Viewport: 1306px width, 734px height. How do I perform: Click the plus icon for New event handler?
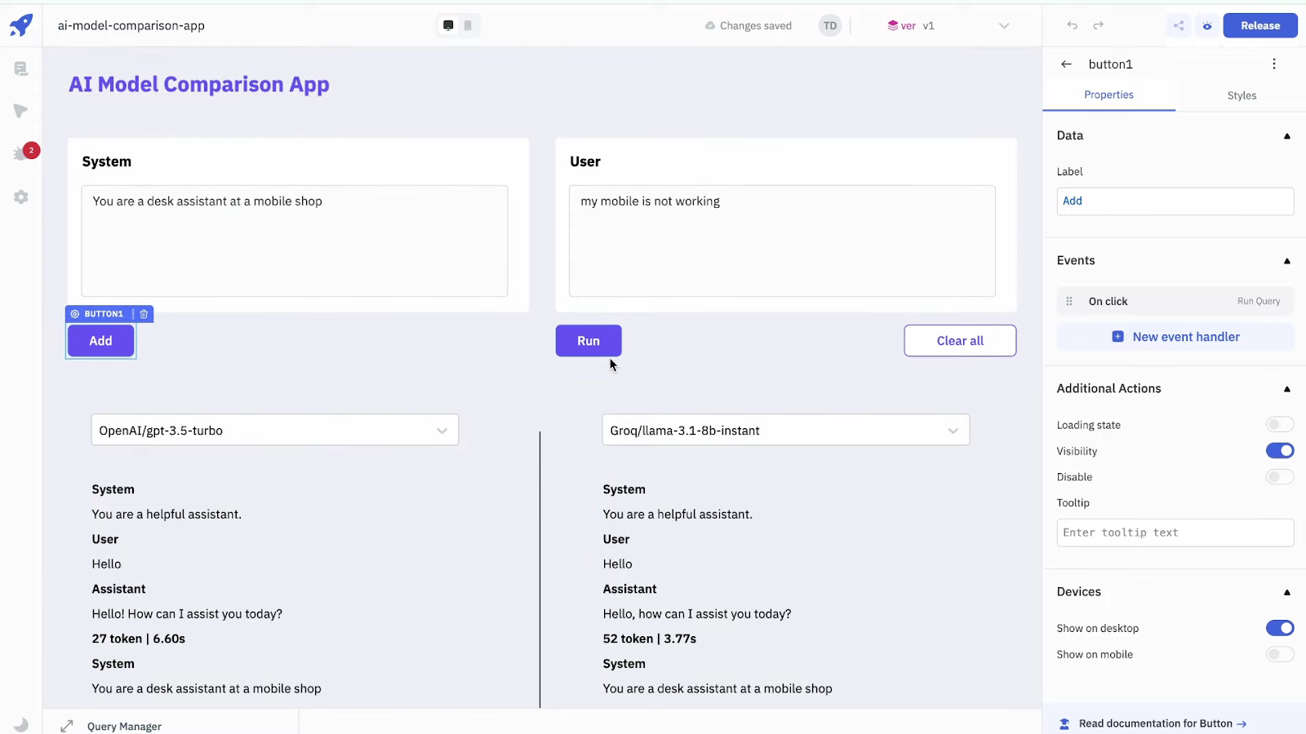[1117, 337]
